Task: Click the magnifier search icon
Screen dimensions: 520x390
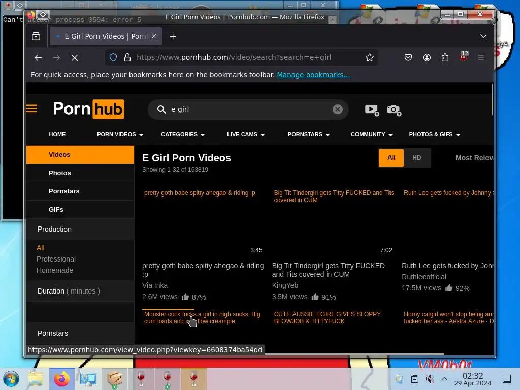Action: (161, 109)
